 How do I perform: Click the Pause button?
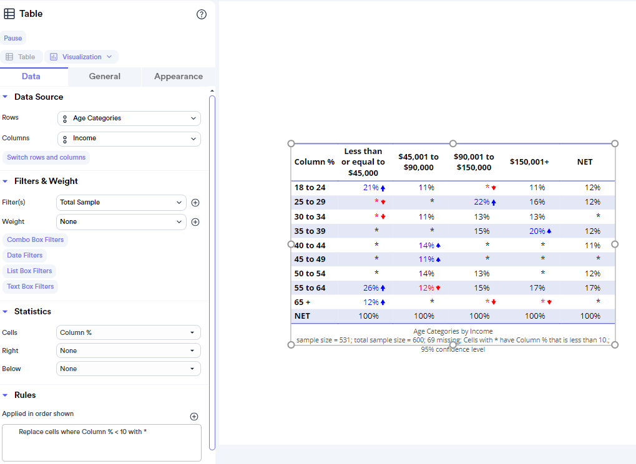pos(13,38)
